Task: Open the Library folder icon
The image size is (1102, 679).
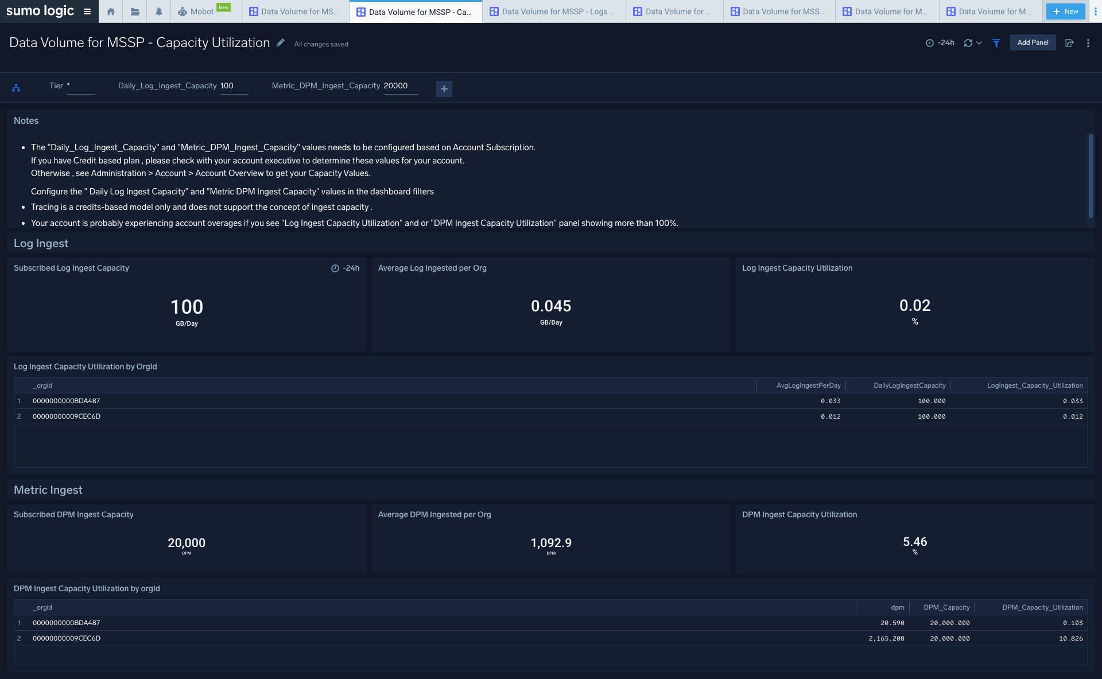Action: [135, 11]
